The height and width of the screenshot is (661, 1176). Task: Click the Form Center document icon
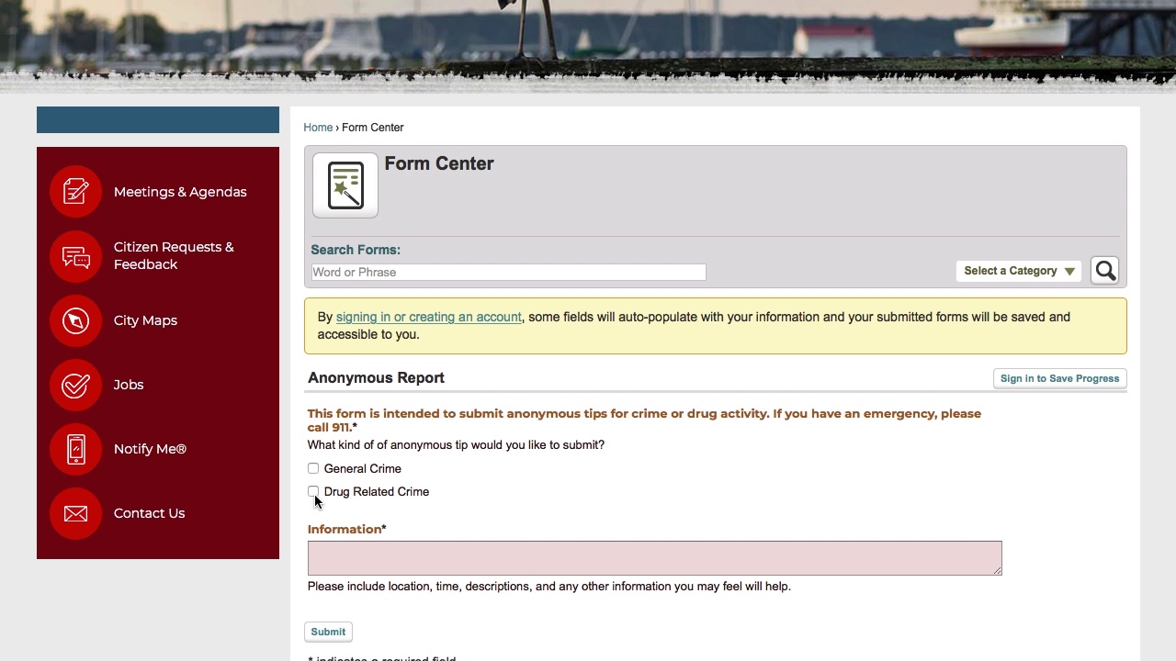click(x=345, y=185)
